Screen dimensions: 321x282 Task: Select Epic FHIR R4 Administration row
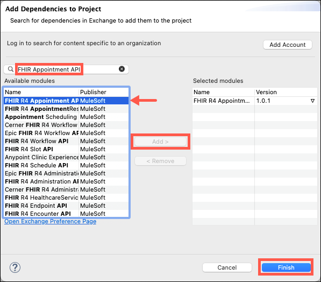[66, 173]
